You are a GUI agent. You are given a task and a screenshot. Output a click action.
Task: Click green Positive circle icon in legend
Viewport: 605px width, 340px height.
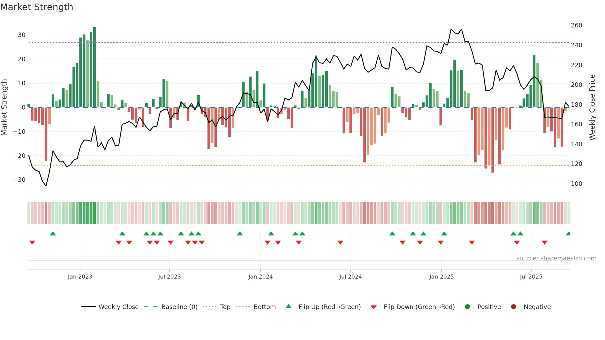(x=468, y=307)
